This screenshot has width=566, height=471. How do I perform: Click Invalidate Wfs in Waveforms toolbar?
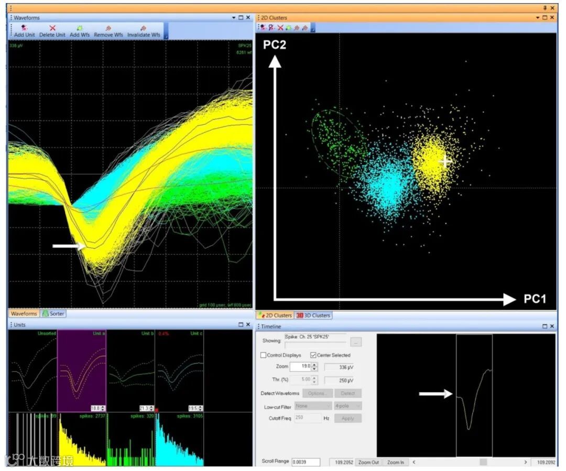coord(144,31)
